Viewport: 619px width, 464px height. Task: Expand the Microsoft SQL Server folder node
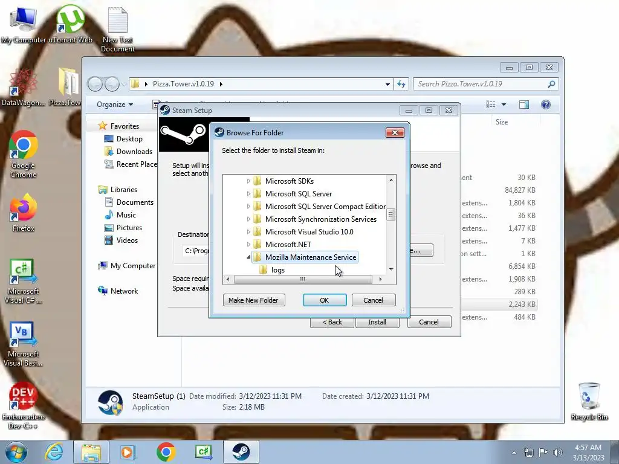(248, 194)
